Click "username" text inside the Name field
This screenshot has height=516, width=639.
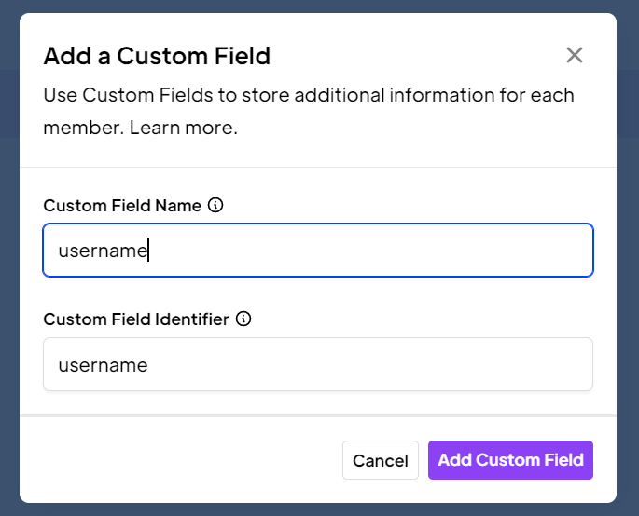point(103,251)
